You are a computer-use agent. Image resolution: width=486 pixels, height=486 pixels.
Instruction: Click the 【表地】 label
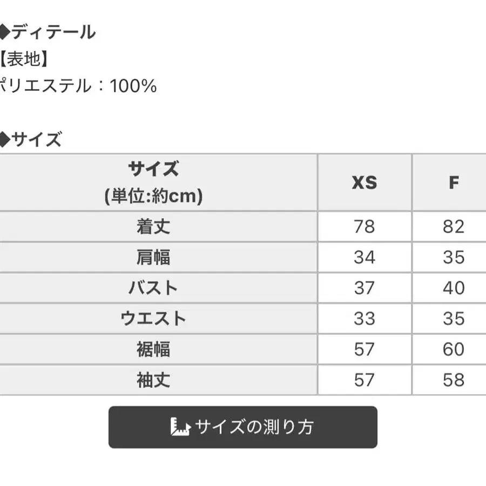[x=24, y=59]
